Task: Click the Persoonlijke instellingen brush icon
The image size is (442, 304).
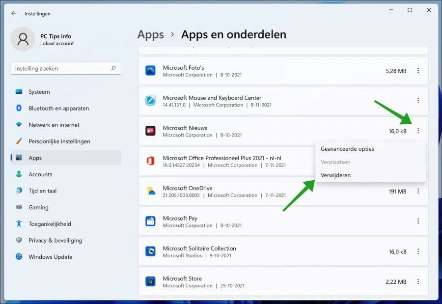Action: (19, 141)
